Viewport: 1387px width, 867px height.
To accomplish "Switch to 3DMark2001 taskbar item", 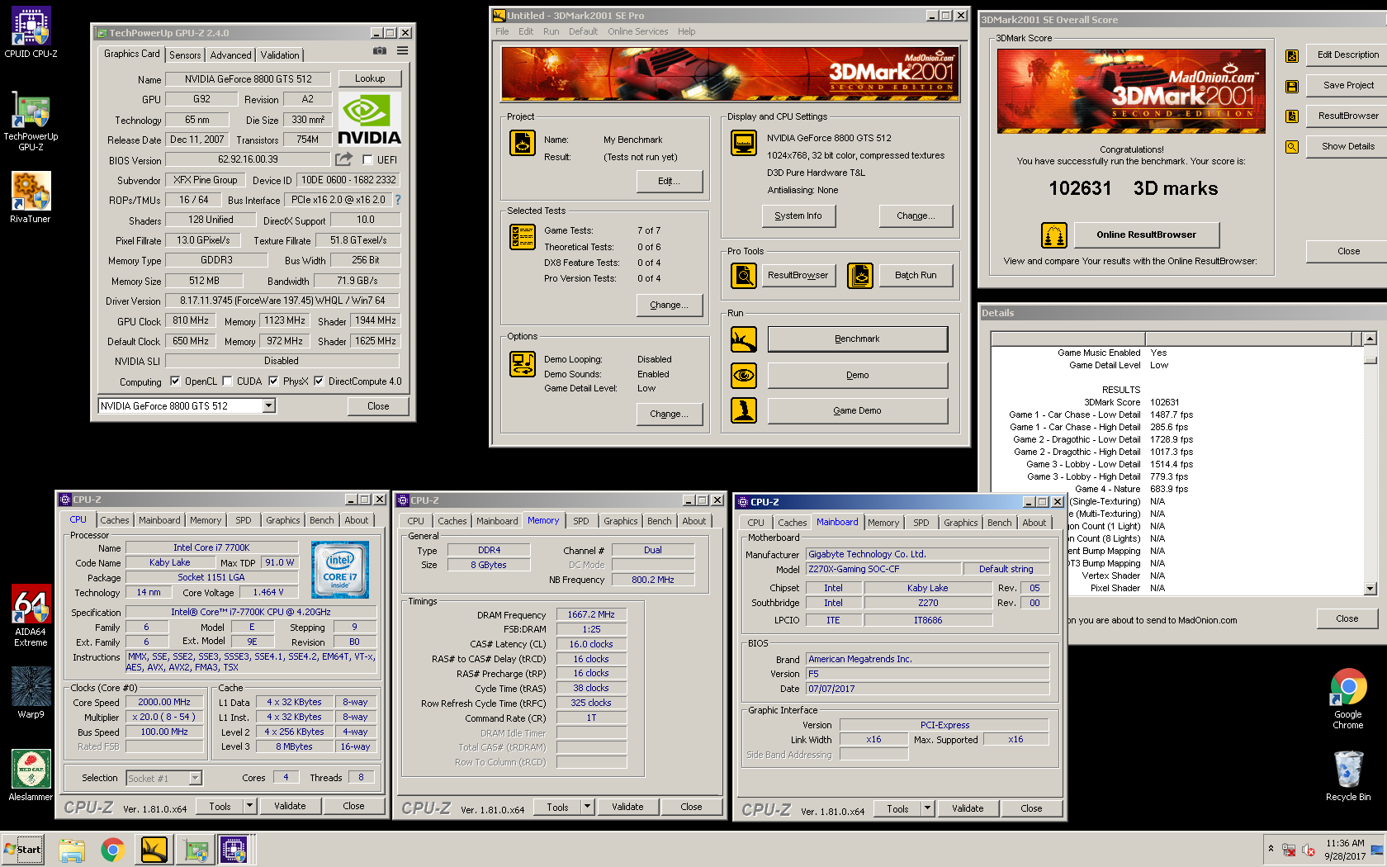I will click(154, 850).
